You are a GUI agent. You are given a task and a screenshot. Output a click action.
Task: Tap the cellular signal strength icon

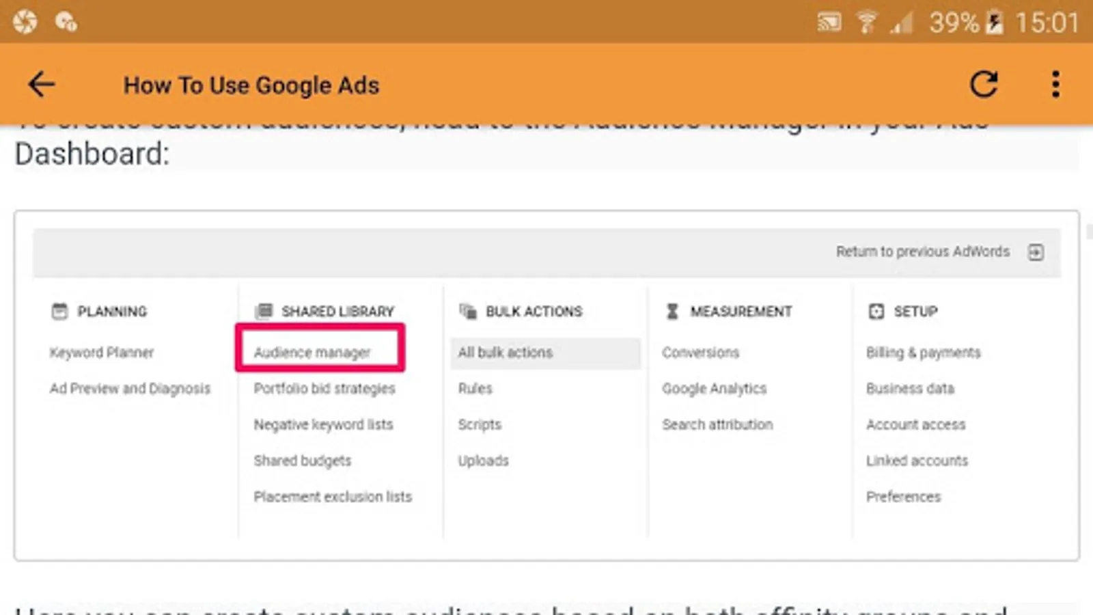click(902, 23)
